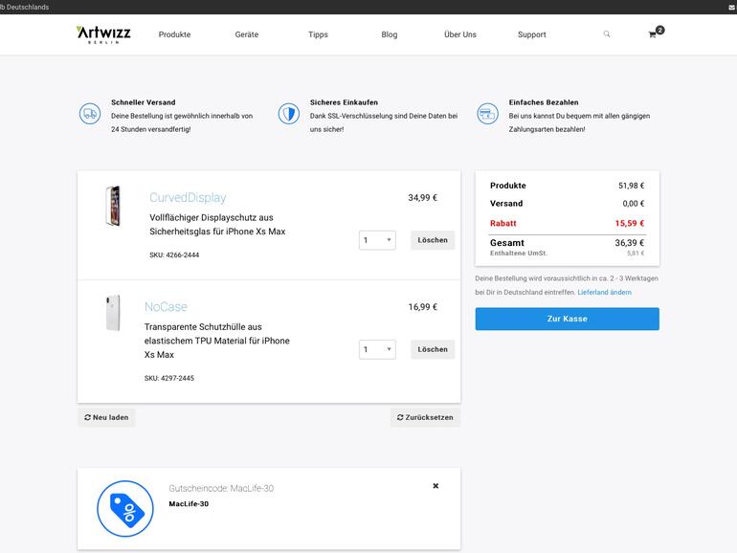This screenshot has height=553, width=737.
Task: Reset the cart with Zurücksetzen
Action: (x=425, y=417)
